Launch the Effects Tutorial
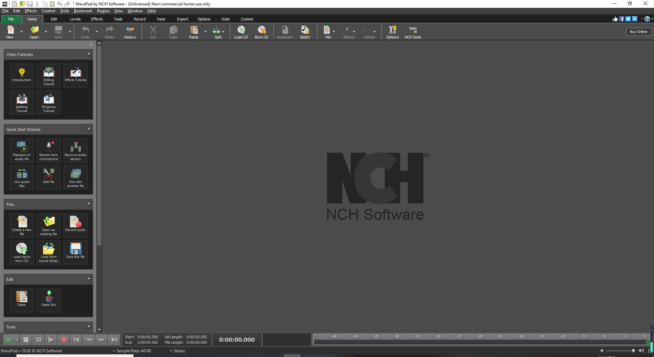Image resolution: width=654 pixels, height=357 pixels. 76,75
